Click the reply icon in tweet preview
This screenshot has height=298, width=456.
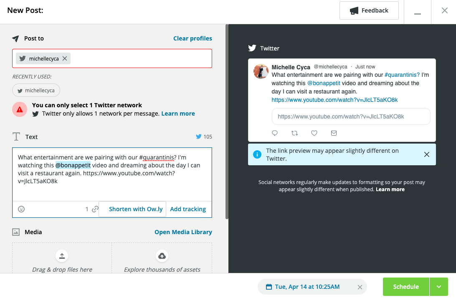click(275, 133)
